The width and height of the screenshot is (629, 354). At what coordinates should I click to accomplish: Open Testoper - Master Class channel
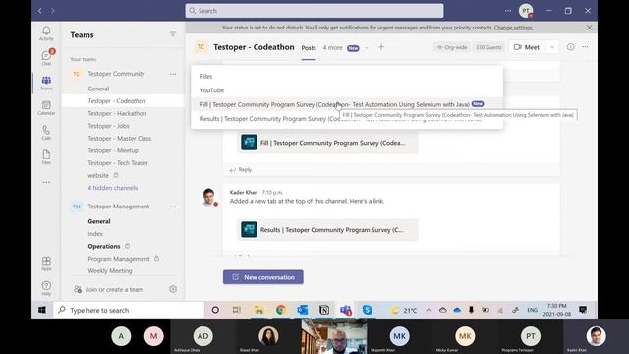click(120, 138)
